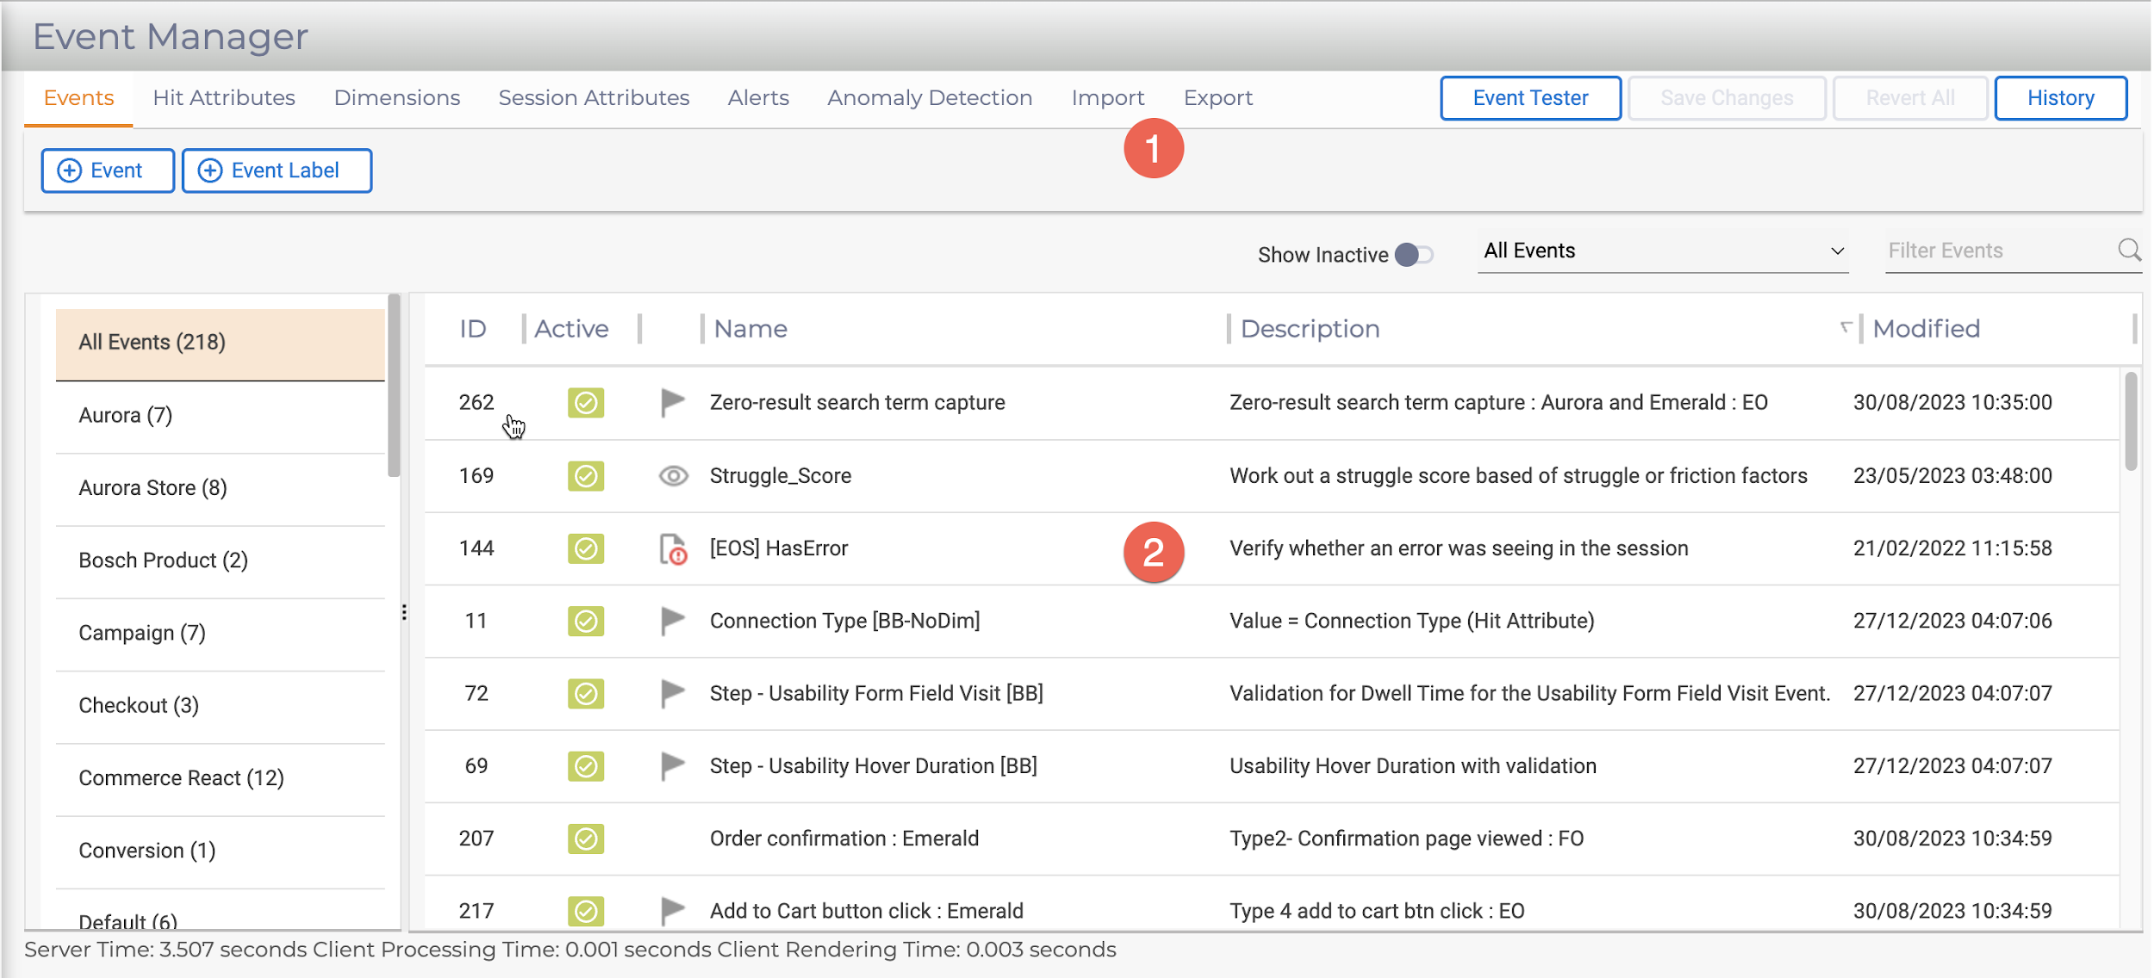Click flag icon for Connection Type [BB-NoDim]
The width and height of the screenshot is (2154, 978).
point(672,621)
